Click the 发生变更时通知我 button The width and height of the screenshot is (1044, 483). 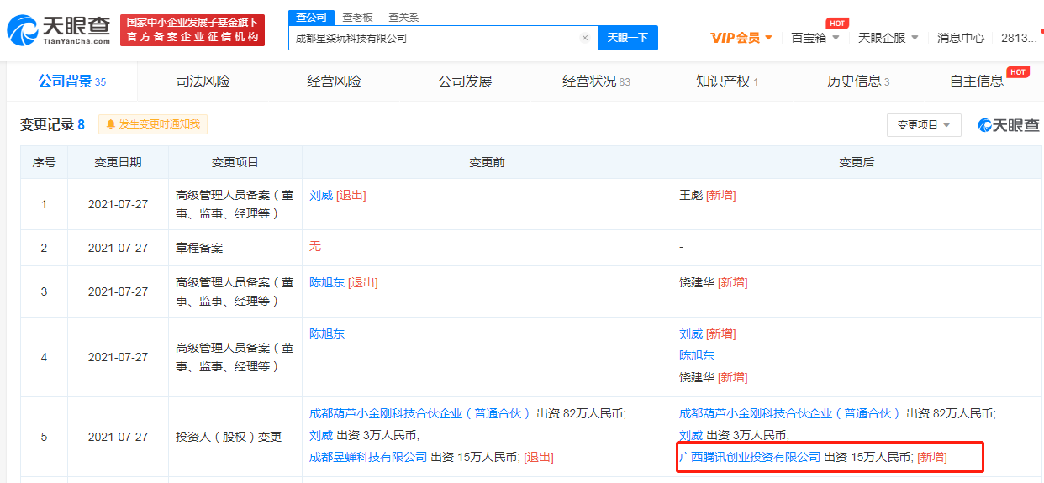[153, 124]
